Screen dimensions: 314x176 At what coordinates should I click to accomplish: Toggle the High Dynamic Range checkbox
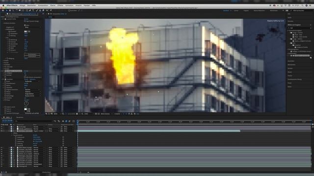tap(25, 21)
